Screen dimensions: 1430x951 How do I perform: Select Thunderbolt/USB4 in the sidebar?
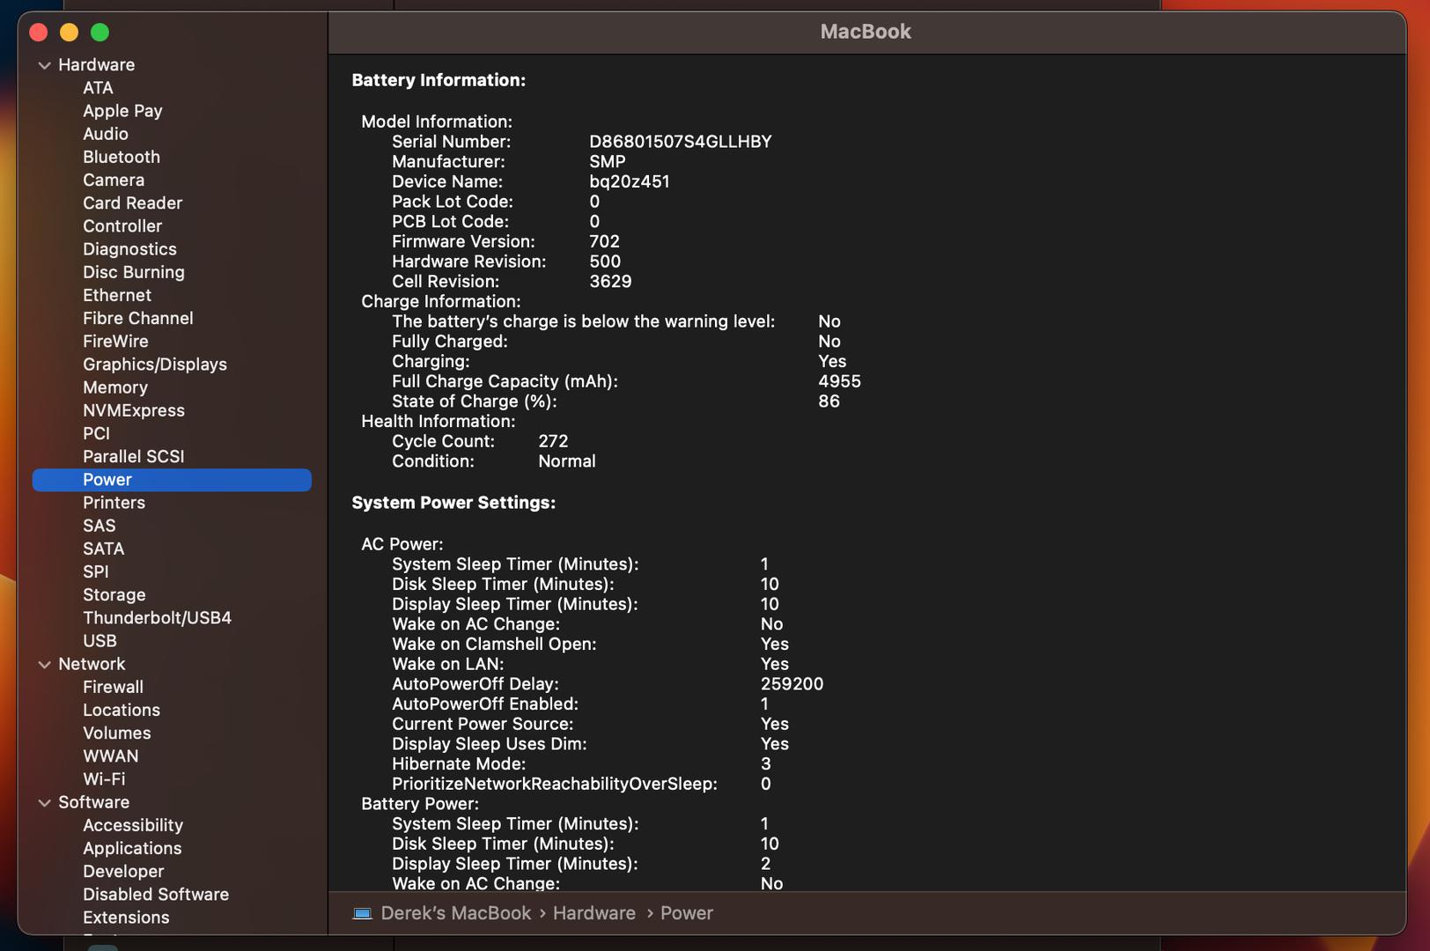point(158,618)
